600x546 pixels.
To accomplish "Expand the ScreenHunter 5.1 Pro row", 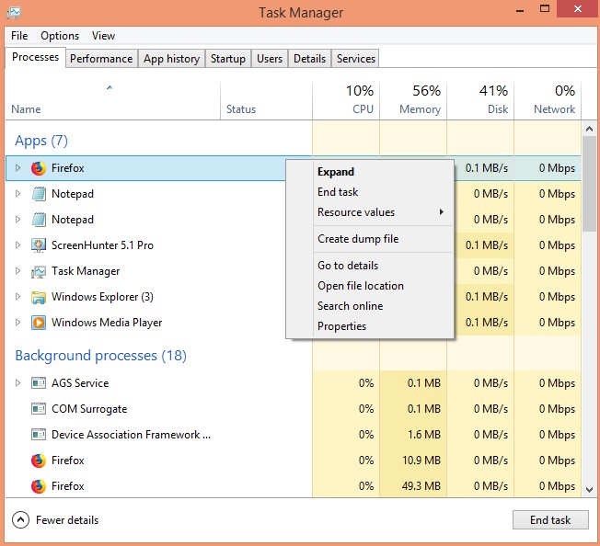I will click(17, 245).
